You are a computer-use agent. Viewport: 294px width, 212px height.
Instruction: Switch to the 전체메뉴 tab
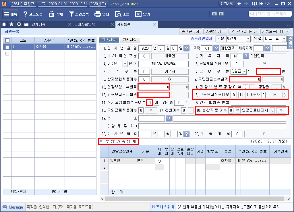[39, 24]
